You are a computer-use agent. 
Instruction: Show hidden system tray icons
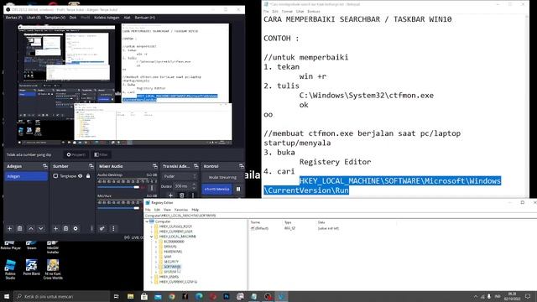pyautogui.click(x=476, y=296)
